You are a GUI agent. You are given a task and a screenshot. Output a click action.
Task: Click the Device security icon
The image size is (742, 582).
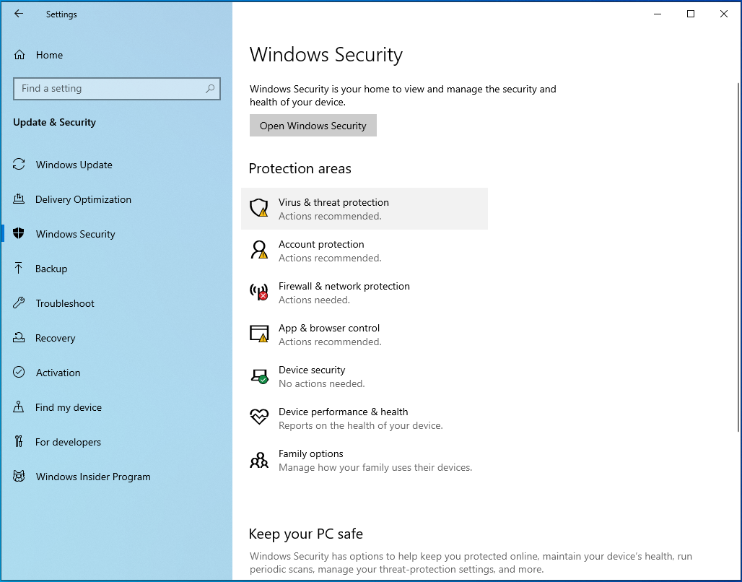click(258, 376)
